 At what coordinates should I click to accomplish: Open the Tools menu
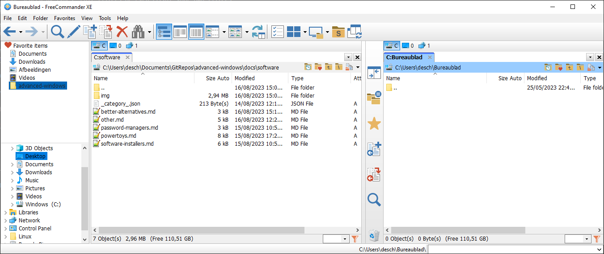point(105,18)
